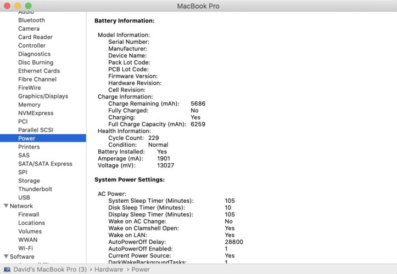Viewport: 397px width, 274px height.
Task: Open NVMExpress hardware entry
Action: click(x=36, y=113)
